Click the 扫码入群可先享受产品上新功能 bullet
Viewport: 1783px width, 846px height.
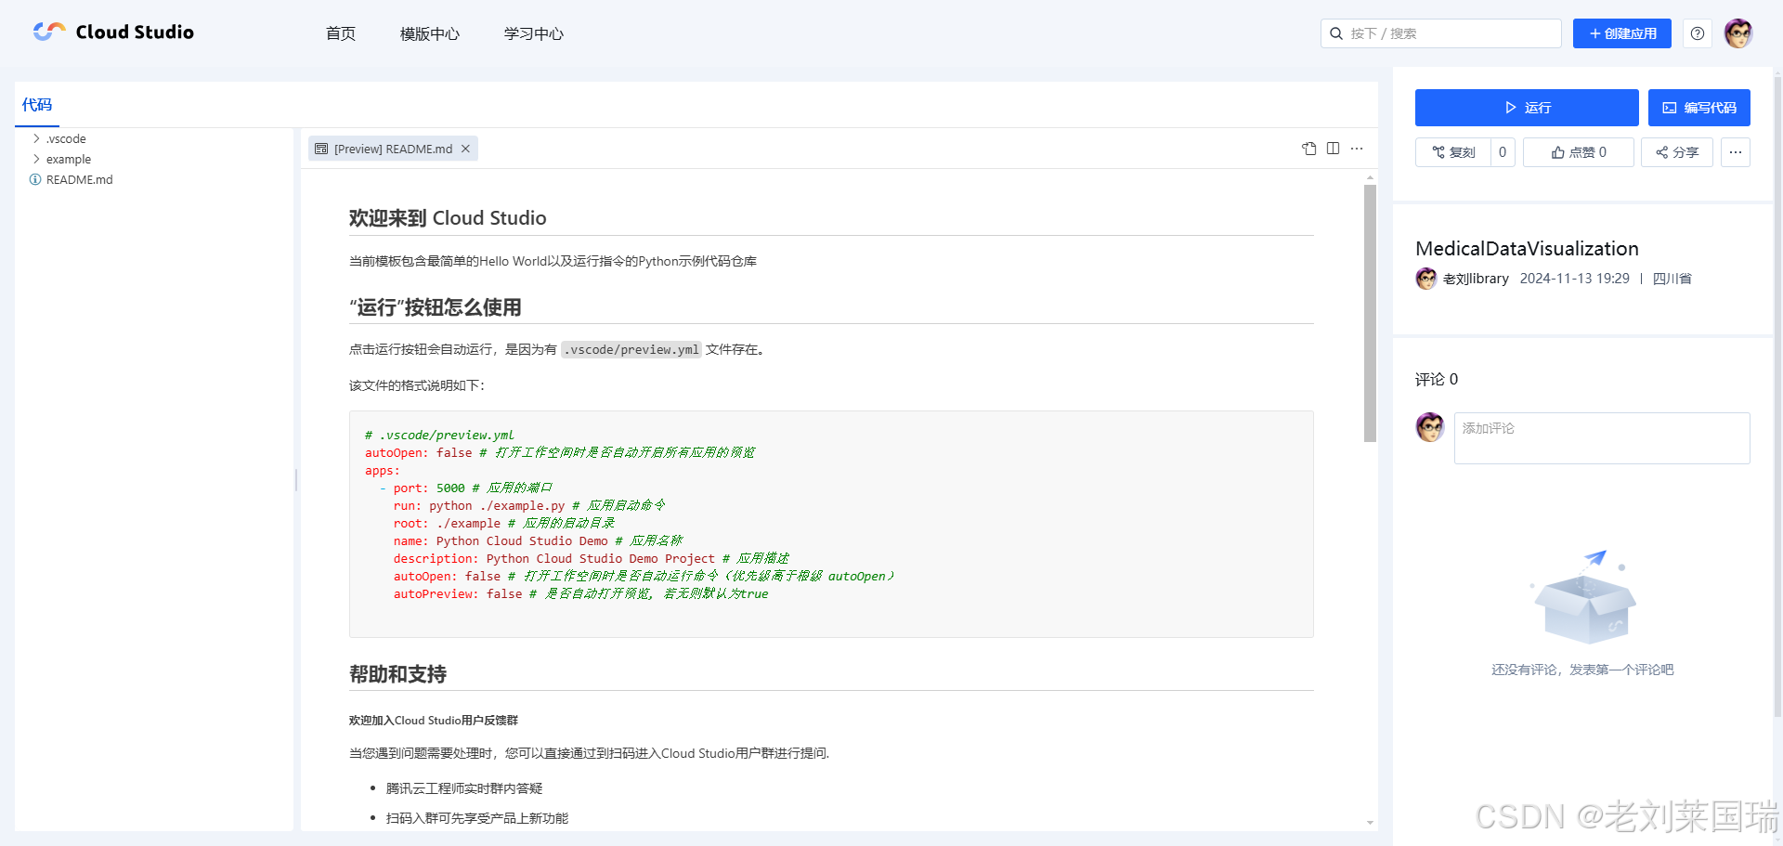coord(477,818)
